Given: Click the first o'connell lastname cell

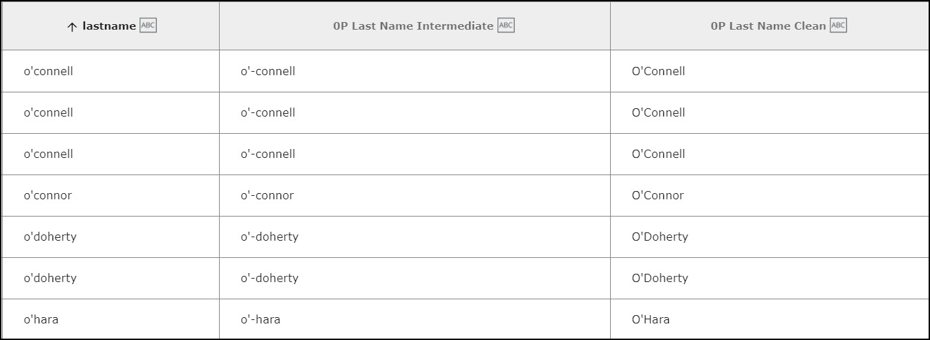Looking at the screenshot, I should point(111,71).
